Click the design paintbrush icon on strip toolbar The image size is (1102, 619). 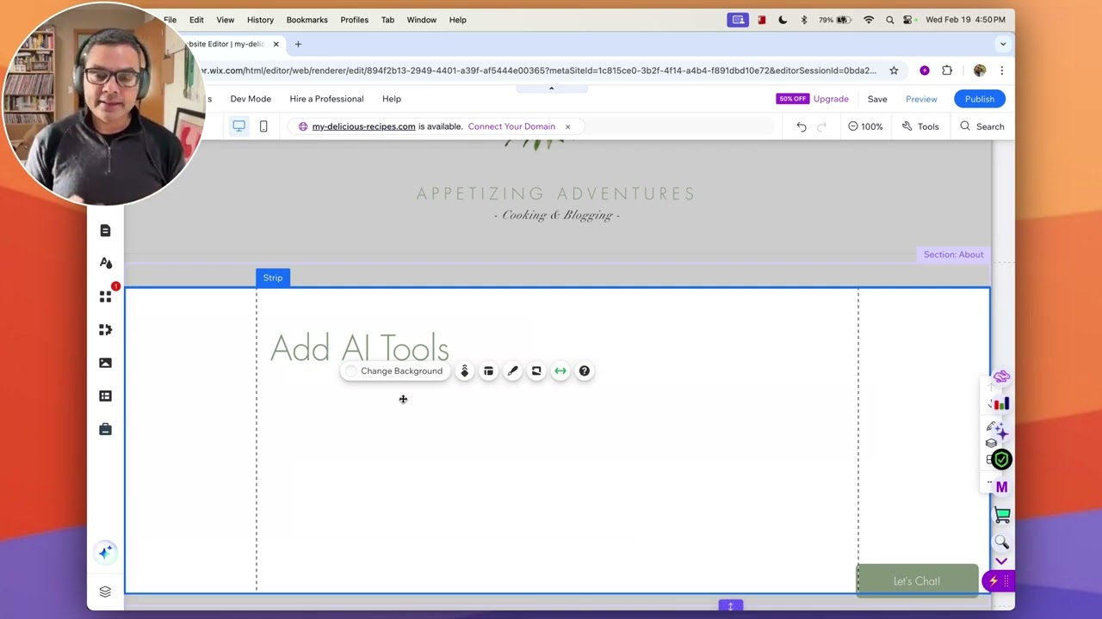pyautogui.click(x=512, y=371)
